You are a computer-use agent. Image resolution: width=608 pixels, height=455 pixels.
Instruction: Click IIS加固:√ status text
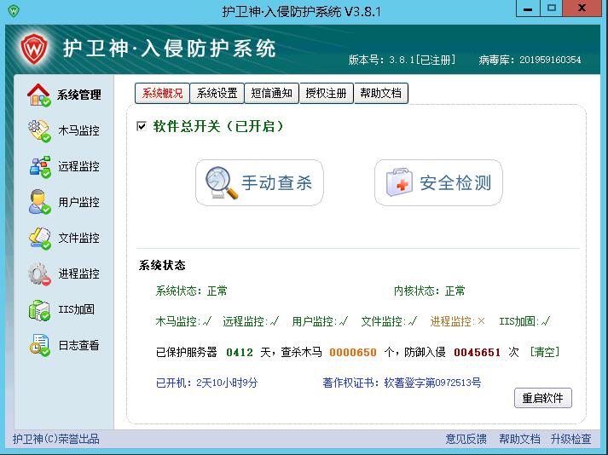coord(524,321)
